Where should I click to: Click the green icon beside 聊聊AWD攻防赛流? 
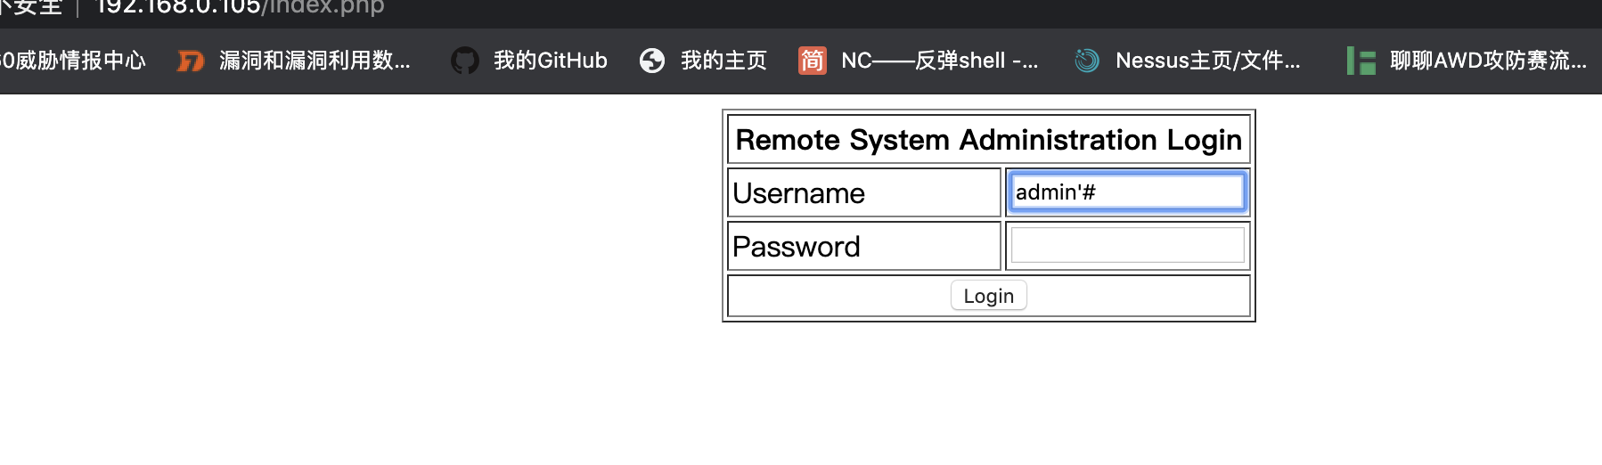1361,61
